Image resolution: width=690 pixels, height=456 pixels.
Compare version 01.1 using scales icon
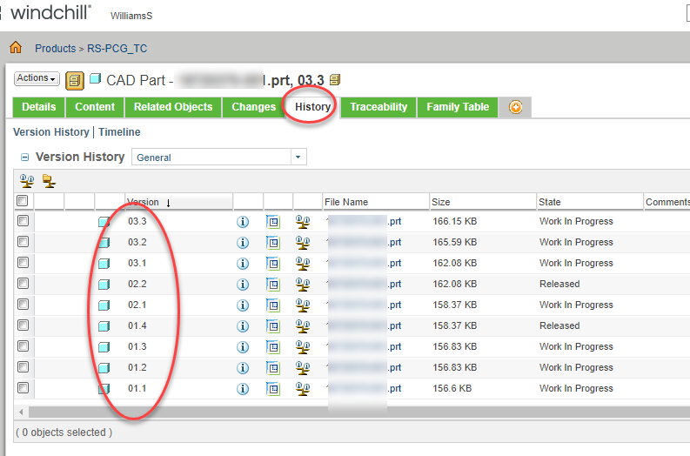[x=303, y=389]
